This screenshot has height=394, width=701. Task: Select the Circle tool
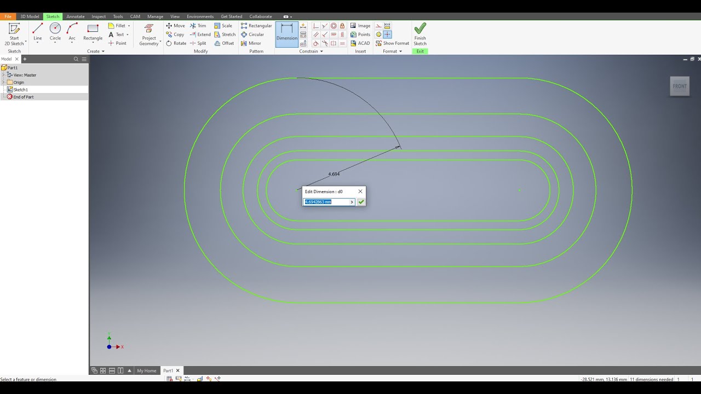pos(55,32)
